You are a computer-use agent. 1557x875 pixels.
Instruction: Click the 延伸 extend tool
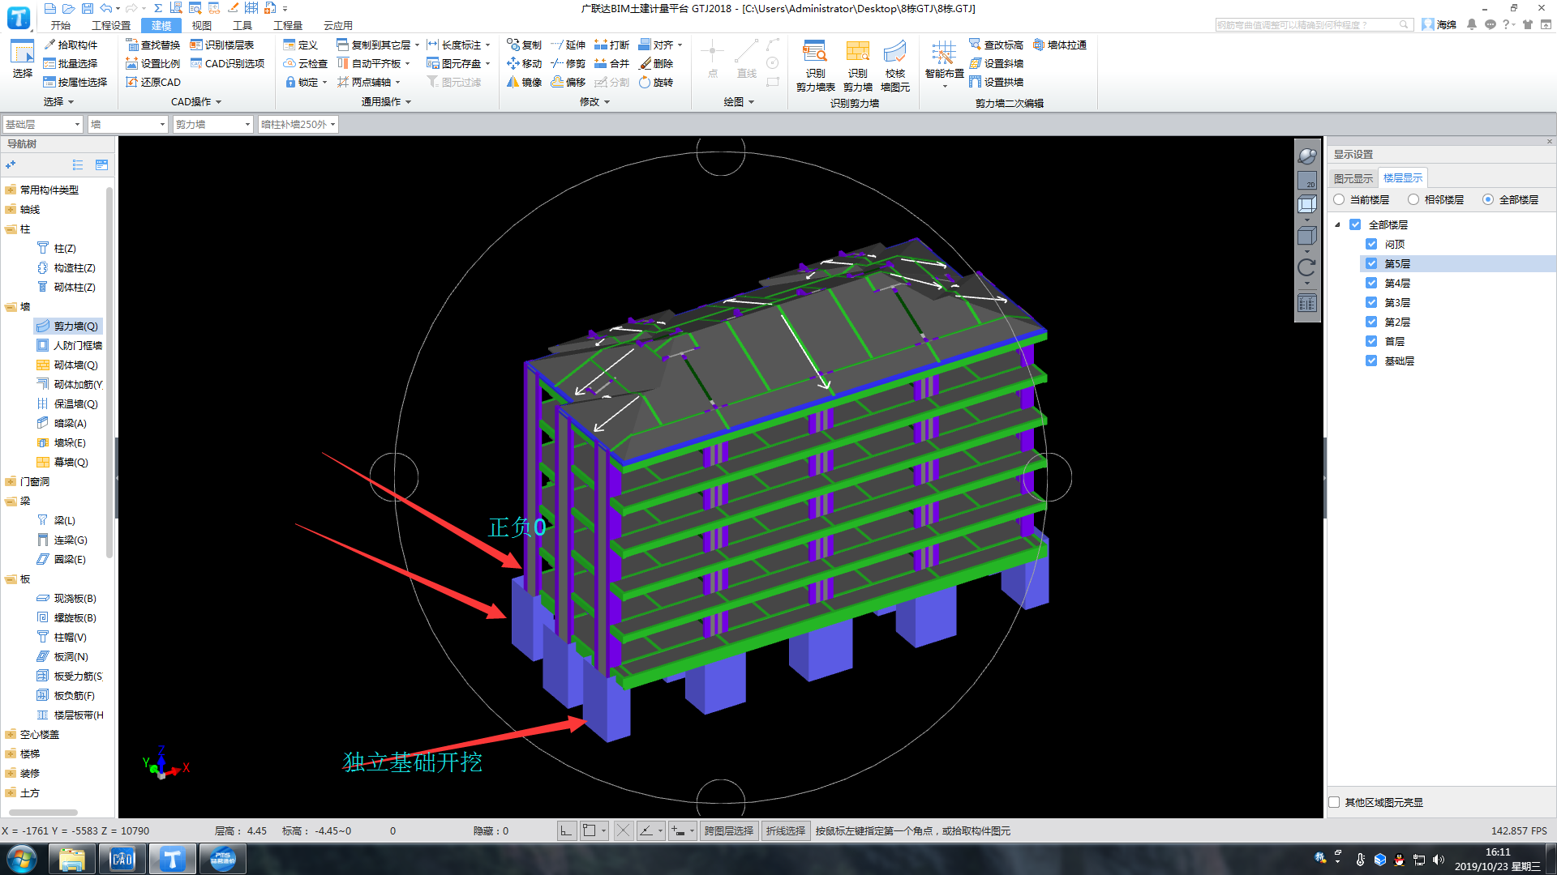[x=567, y=45]
